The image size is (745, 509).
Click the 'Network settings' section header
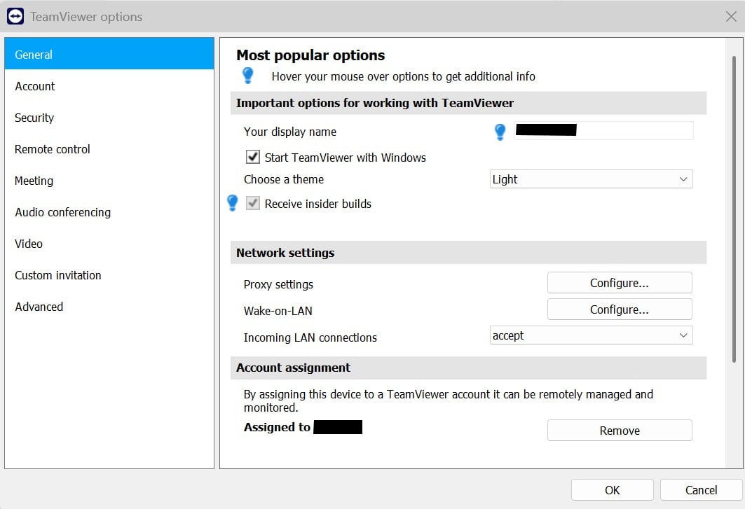click(468, 253)
